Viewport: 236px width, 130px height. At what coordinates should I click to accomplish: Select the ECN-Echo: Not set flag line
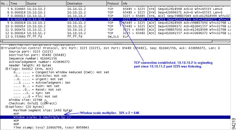click(40, 76)
